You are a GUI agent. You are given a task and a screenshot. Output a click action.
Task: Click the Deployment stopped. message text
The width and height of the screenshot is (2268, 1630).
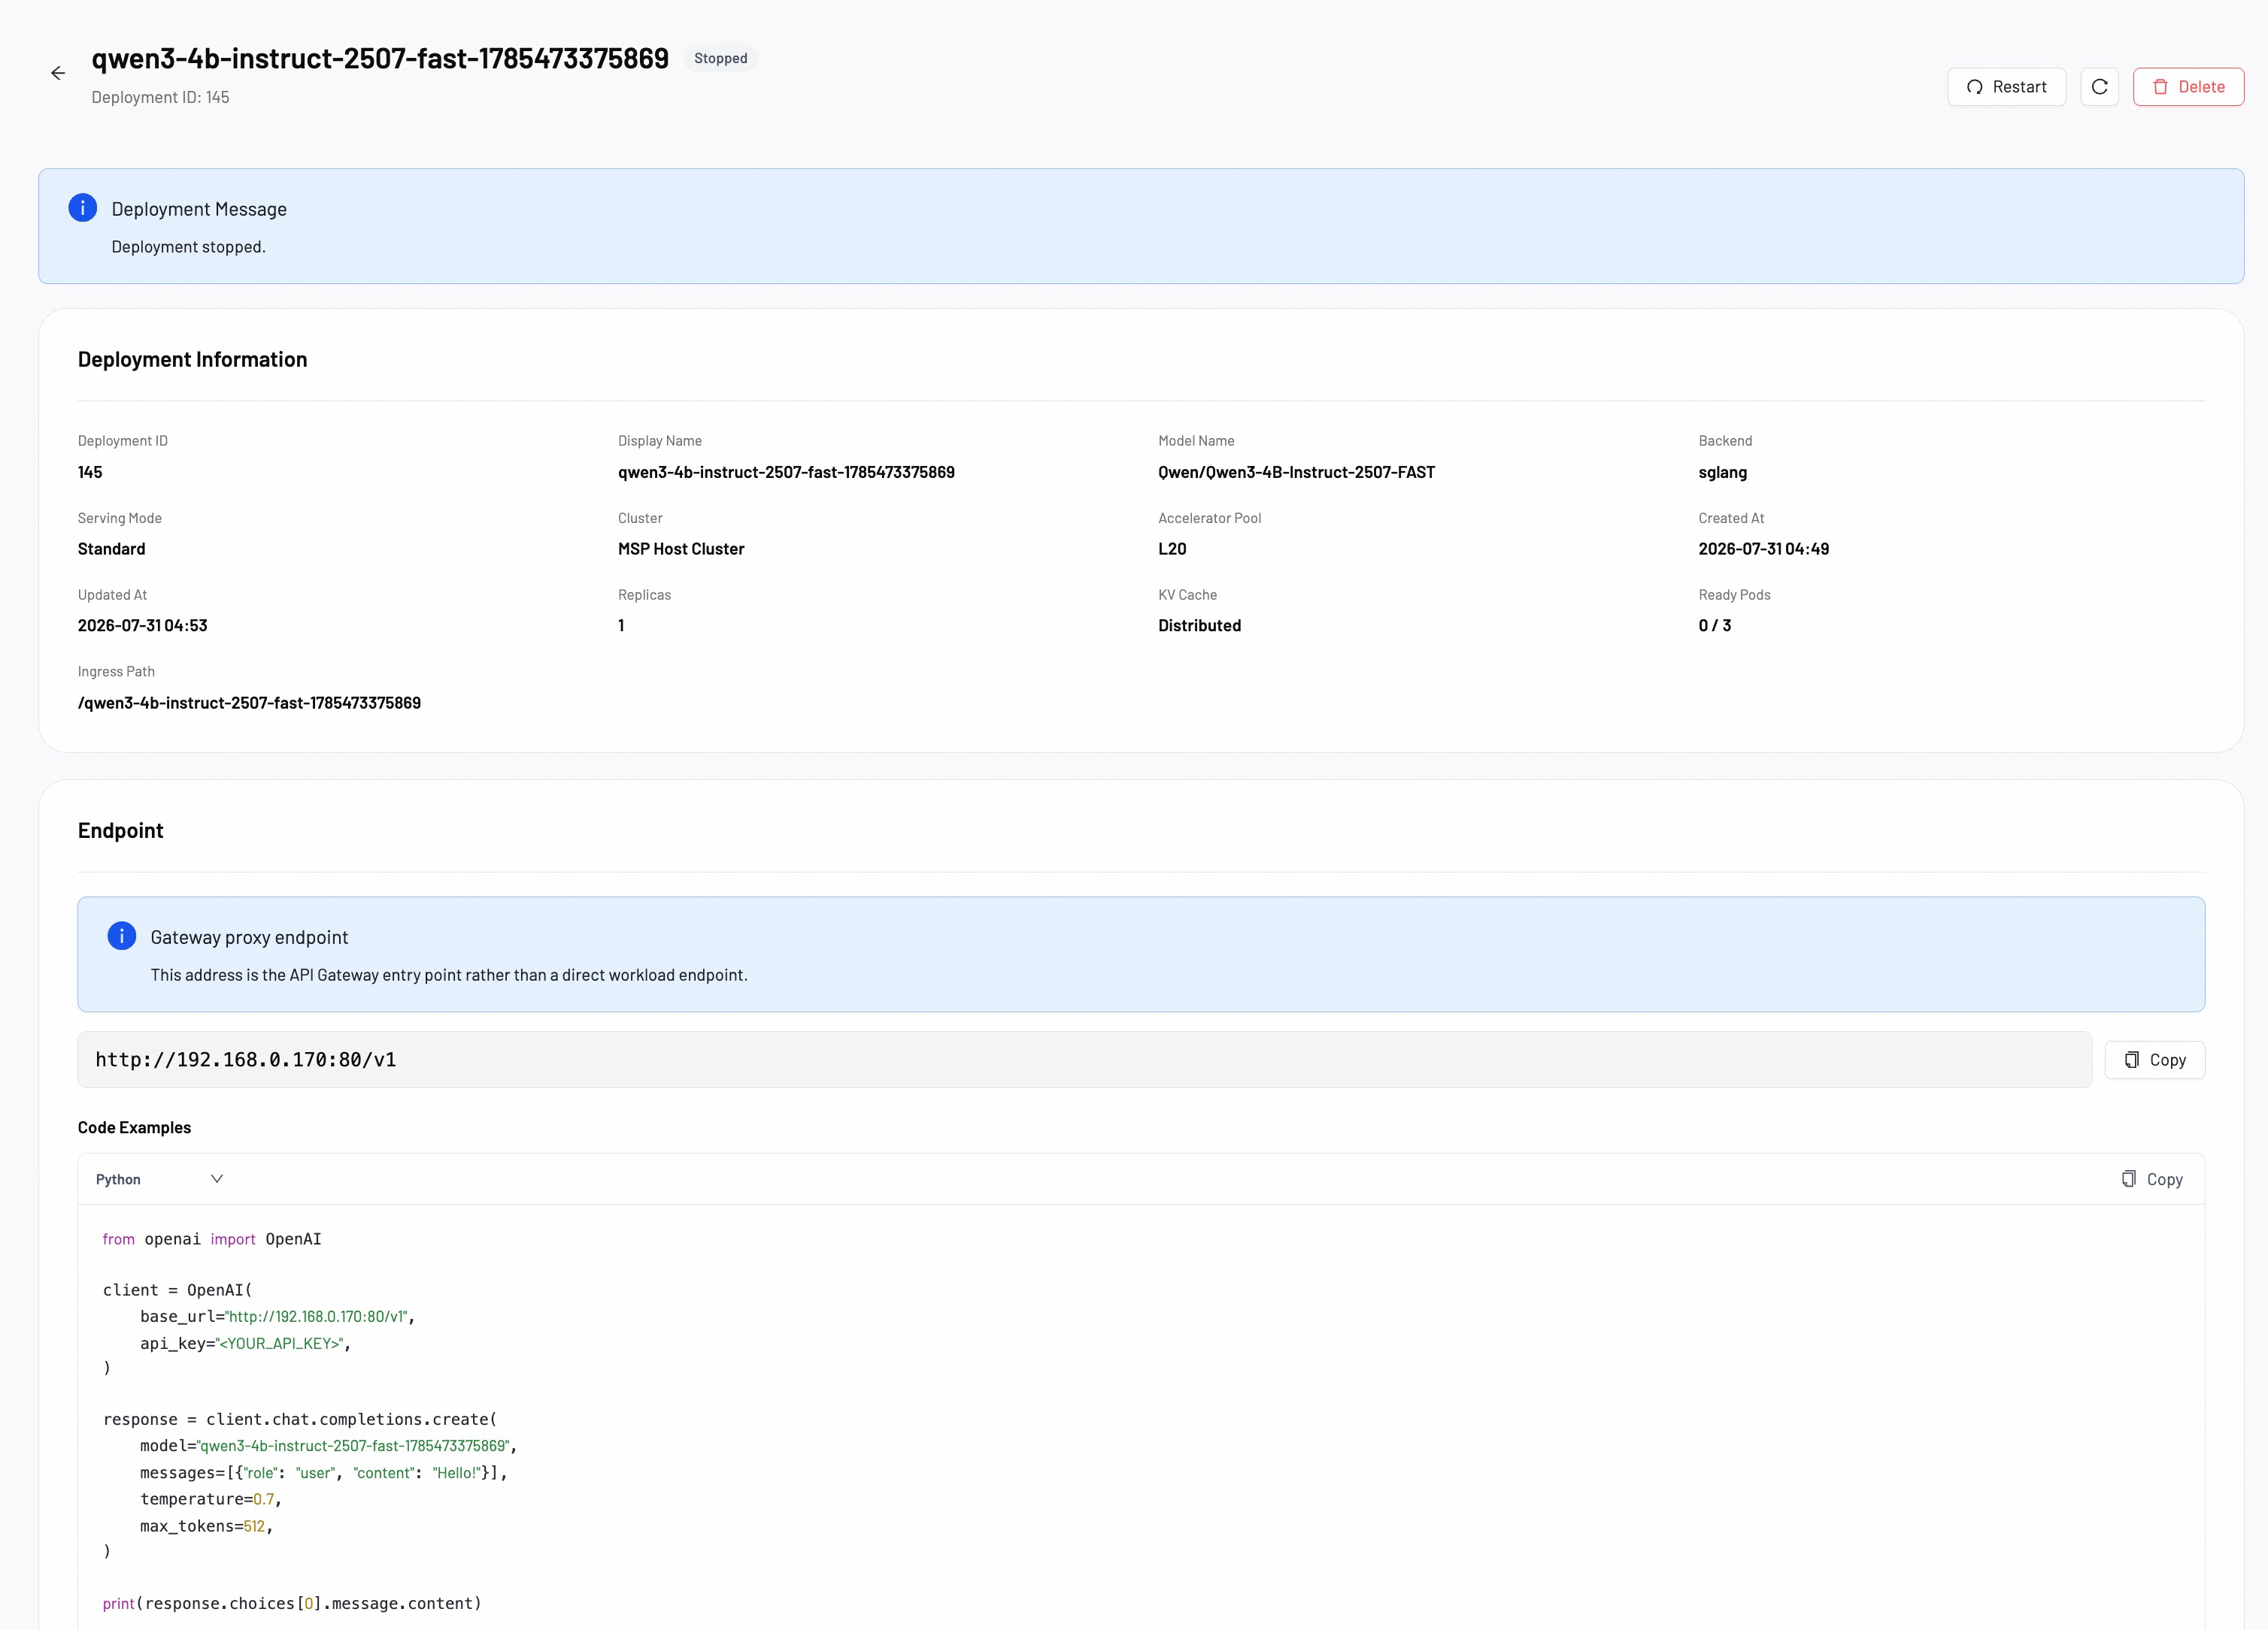click(188, 246)
